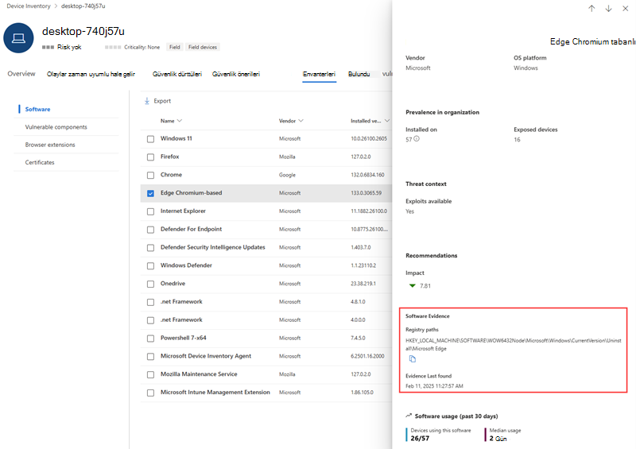Check the Onedrive row checkbox
Image resolution: width=636 pixels, height=449 pixels.
pyautogui.click(x=150, y=284)
